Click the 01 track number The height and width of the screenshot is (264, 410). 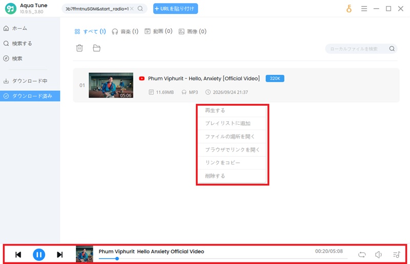pyautogui.click(x=82, y=85)
